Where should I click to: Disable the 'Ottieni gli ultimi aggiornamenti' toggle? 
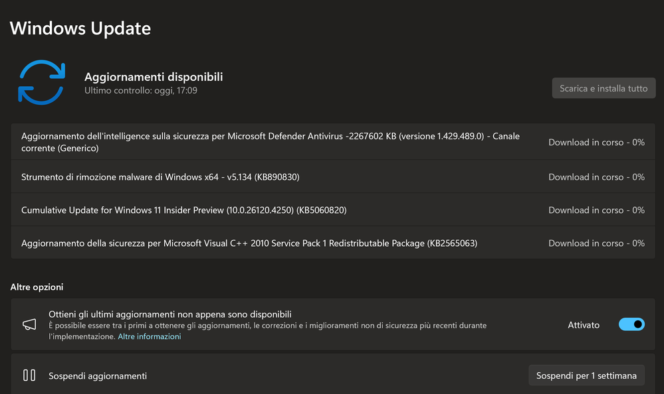click(631, 325)
